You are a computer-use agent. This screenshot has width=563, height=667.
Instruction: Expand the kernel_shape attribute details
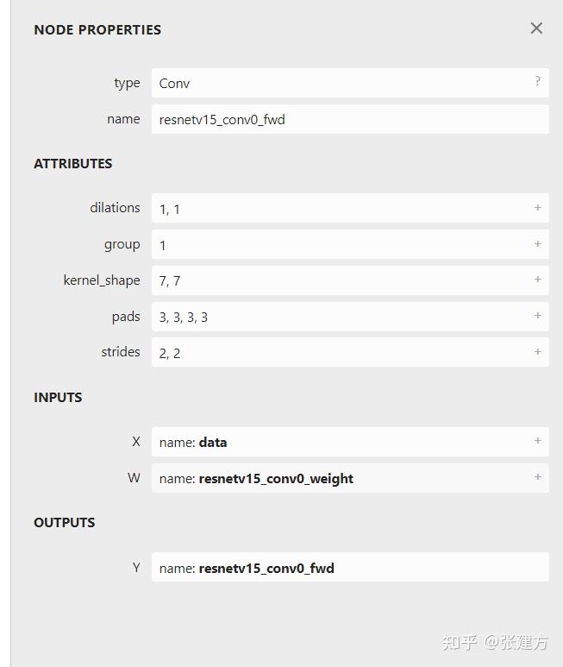tap(537, 280)
